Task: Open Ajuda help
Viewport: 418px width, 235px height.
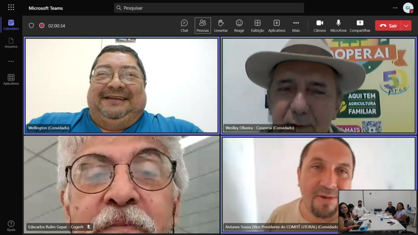Action: (x=11, y=226)
